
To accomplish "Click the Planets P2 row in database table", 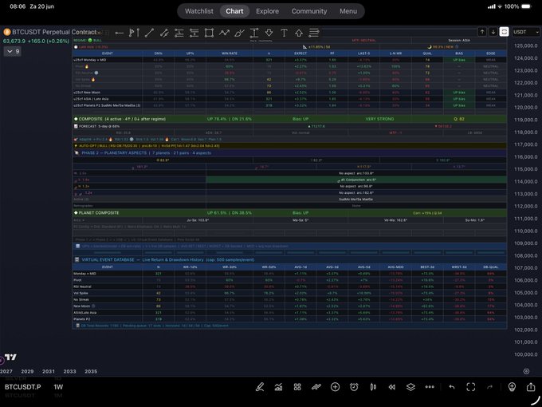I will (289, 319).
